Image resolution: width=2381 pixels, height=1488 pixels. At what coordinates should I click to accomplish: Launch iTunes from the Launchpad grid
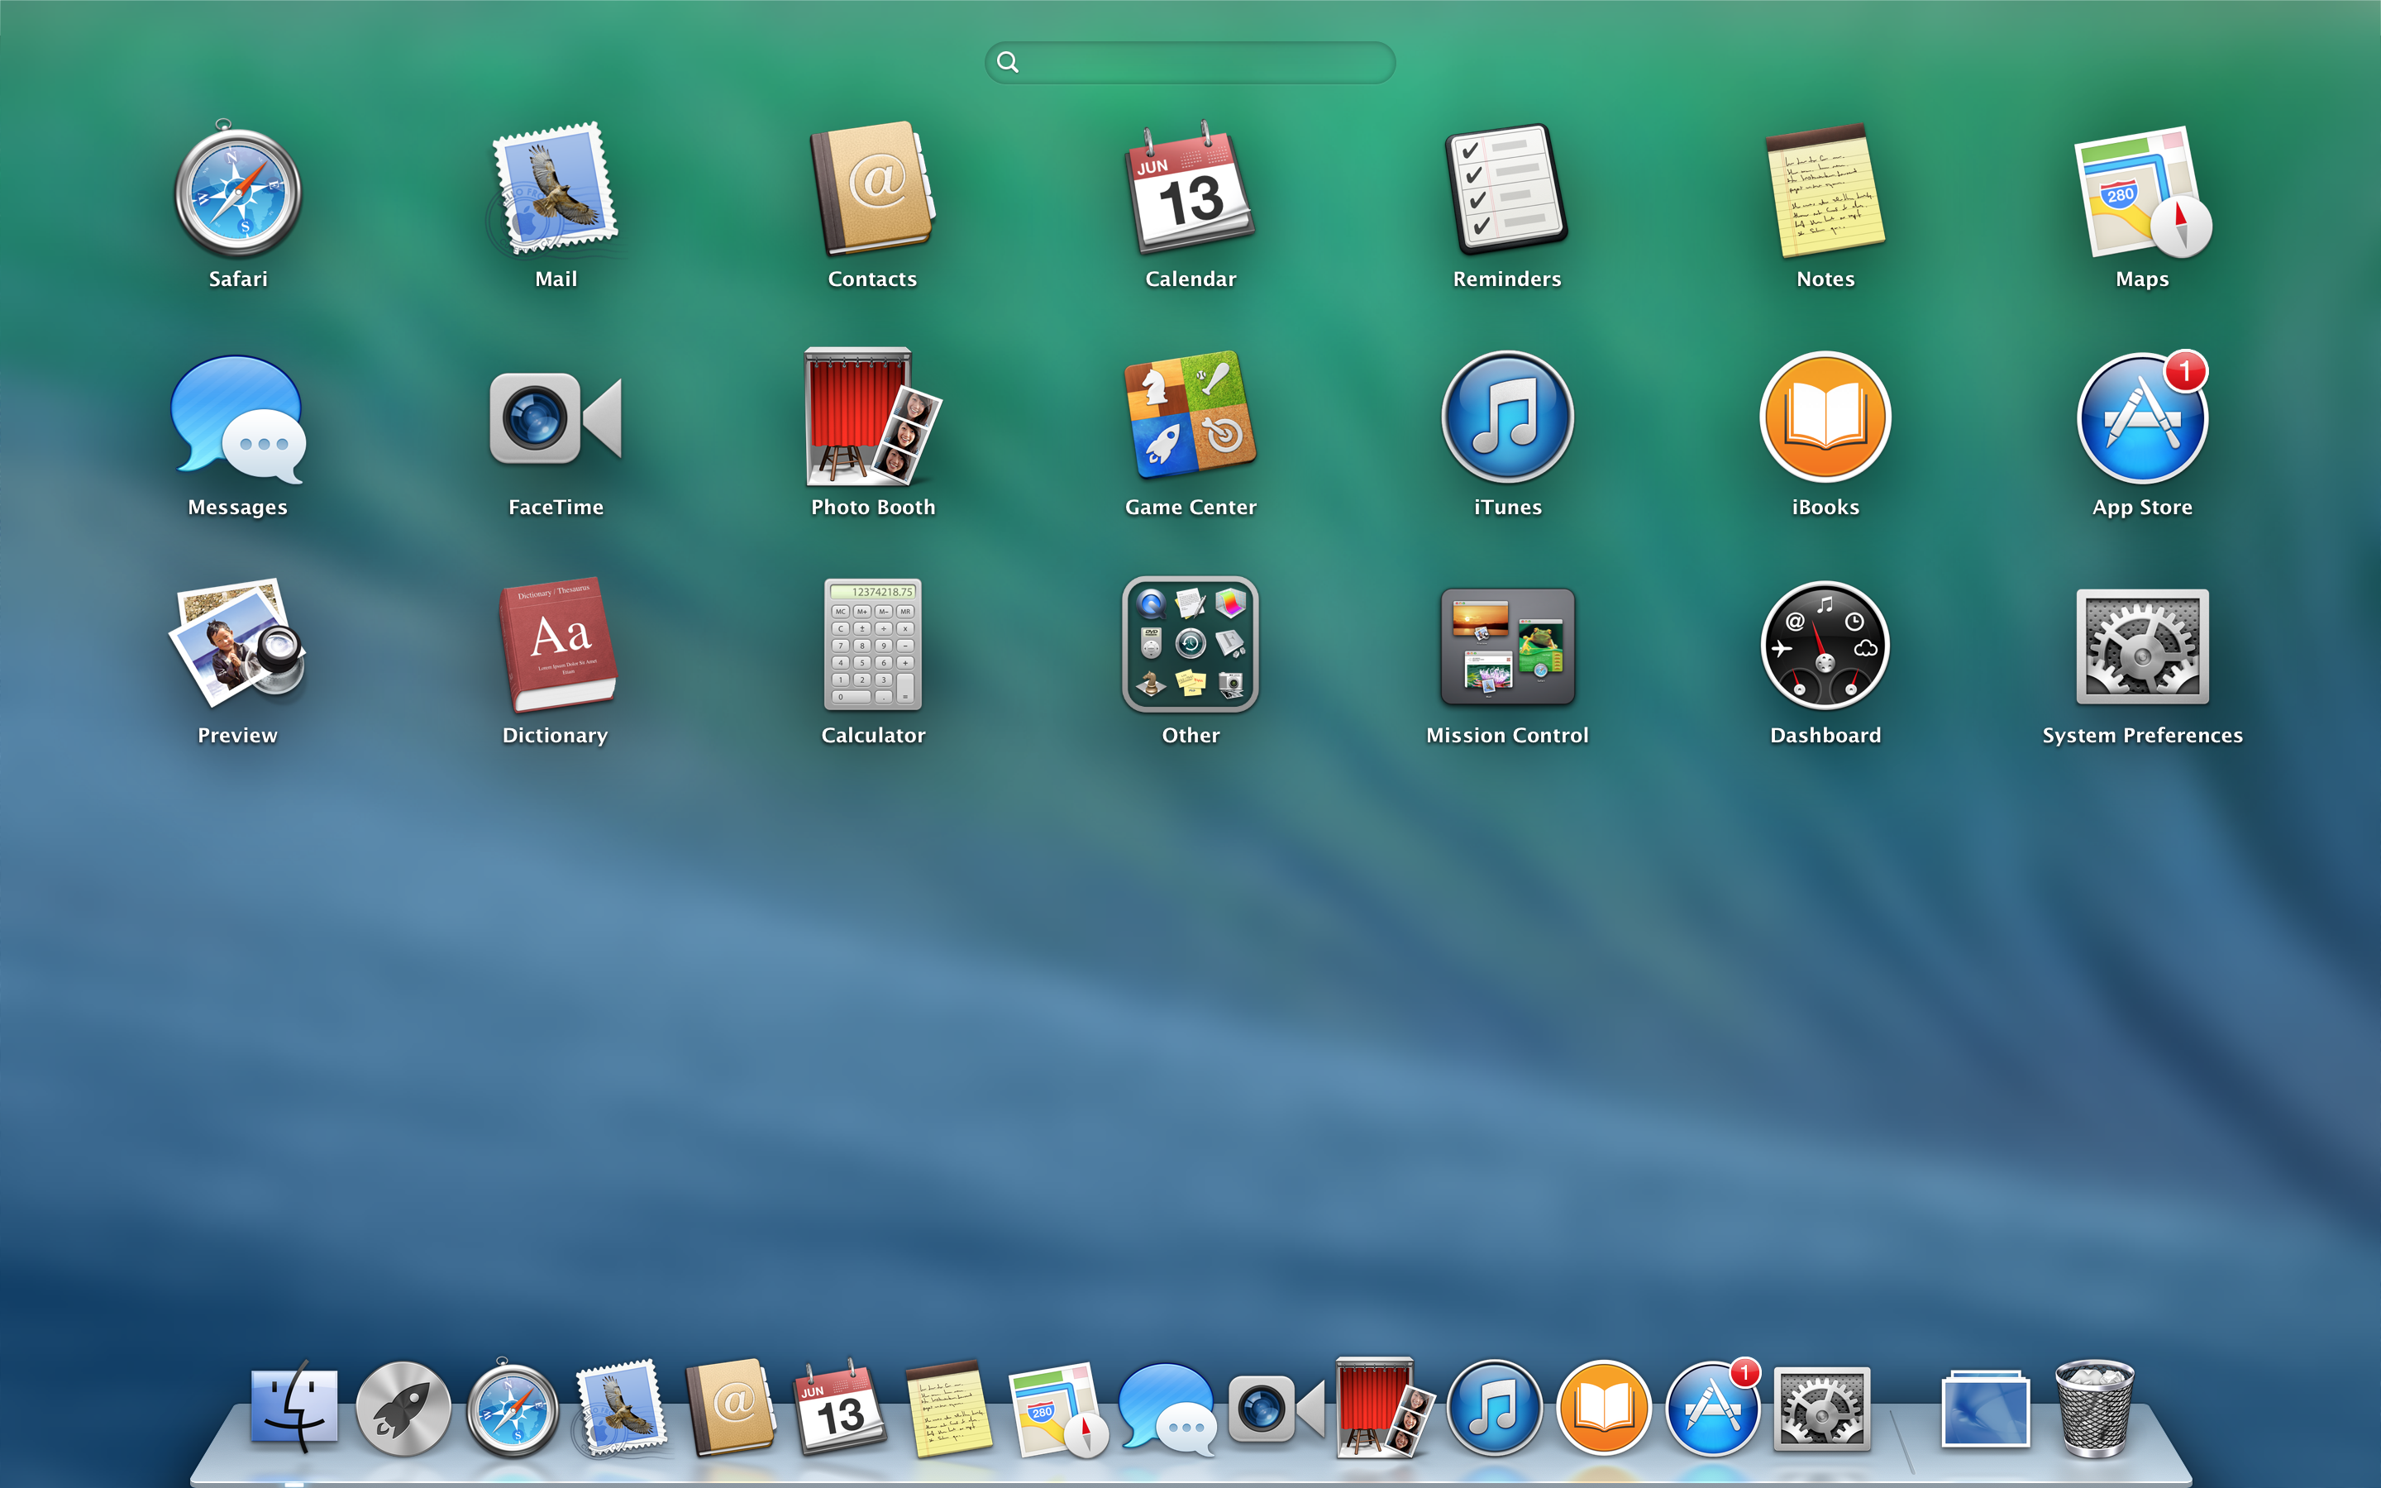pos(1507,417)
